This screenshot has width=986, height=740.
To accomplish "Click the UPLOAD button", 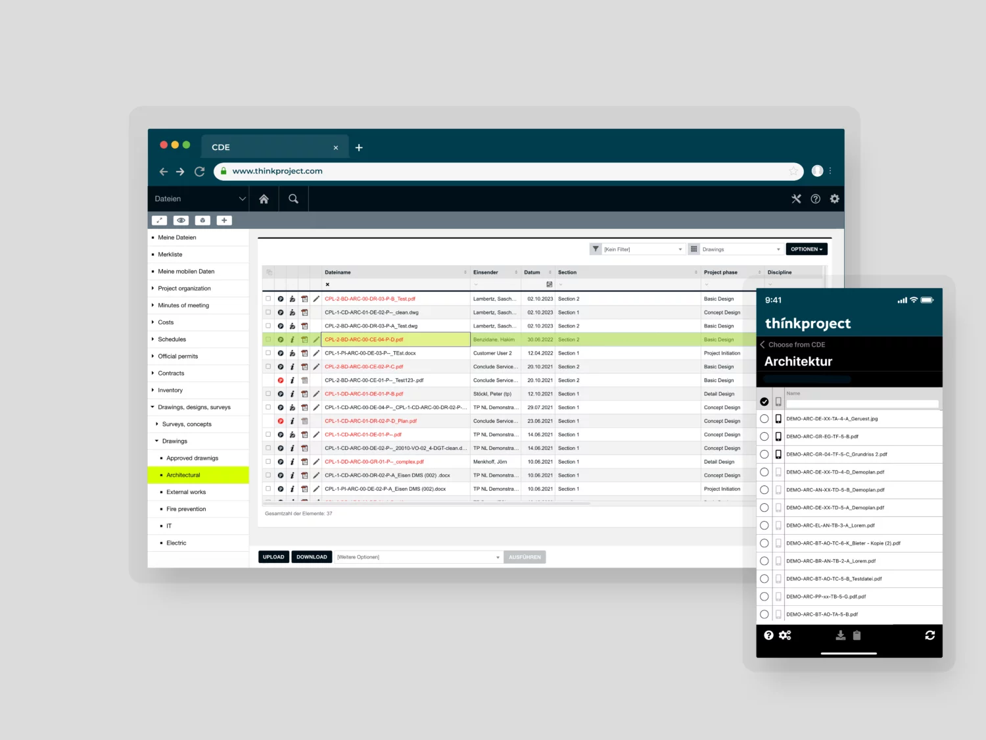I will click(x=273, y=557).
